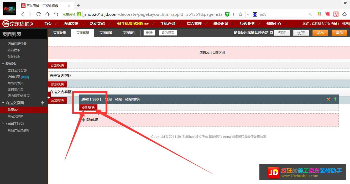Click the orange 发布 button
This screenshot has width=350, height=184.
pyautogui.click(x=320, y=33)
